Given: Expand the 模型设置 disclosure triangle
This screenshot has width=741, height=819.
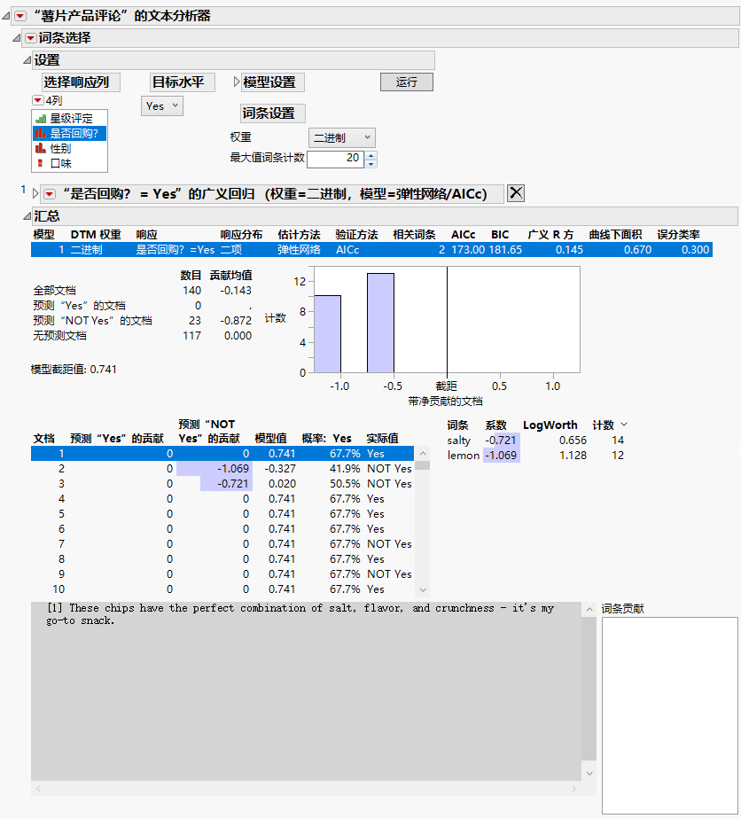Looking at the screenshot, I should [x=236, y=82].
